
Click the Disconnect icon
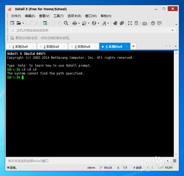tap(36, 23)
